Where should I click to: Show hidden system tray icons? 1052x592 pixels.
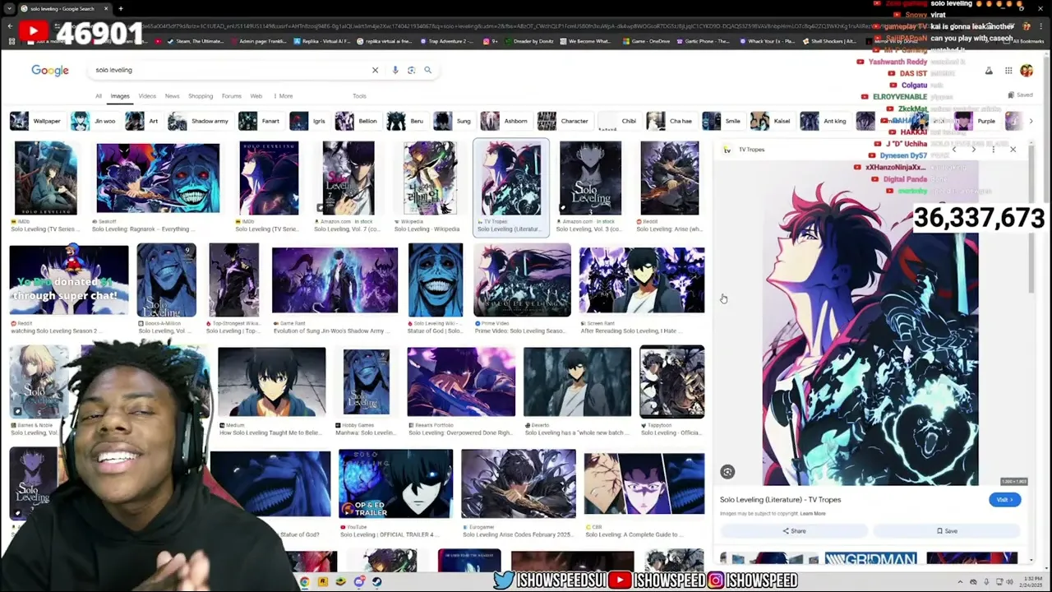coord(960,582)
